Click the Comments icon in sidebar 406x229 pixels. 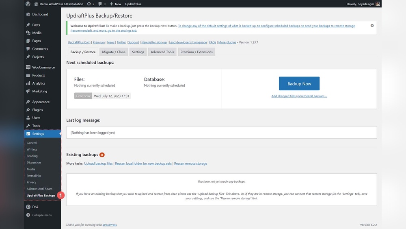[28, 49]
